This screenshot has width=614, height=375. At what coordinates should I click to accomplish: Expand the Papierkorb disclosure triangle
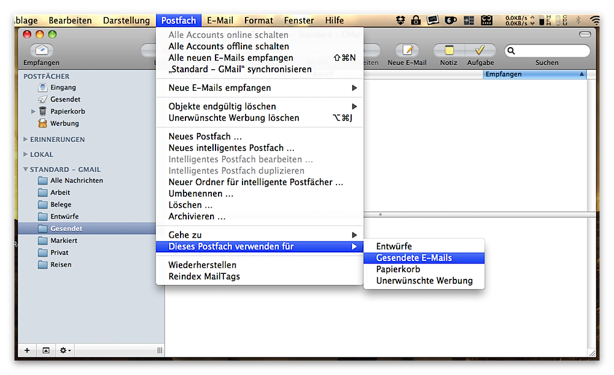coord(33,112)
